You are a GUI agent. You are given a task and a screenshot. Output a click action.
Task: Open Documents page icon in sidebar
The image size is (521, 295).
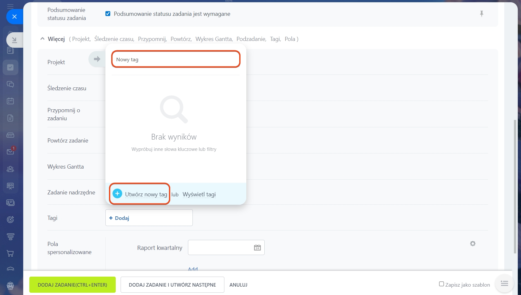(x=10, y=118)
